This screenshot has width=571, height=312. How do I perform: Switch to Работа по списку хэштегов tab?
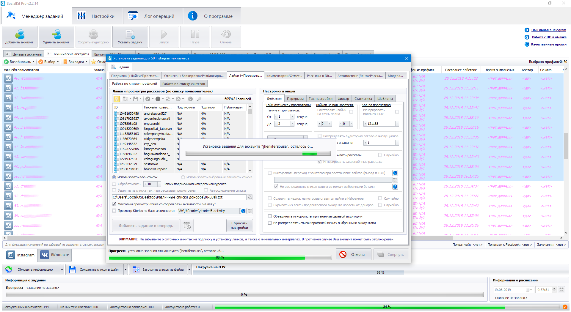[x=183, y=84]
